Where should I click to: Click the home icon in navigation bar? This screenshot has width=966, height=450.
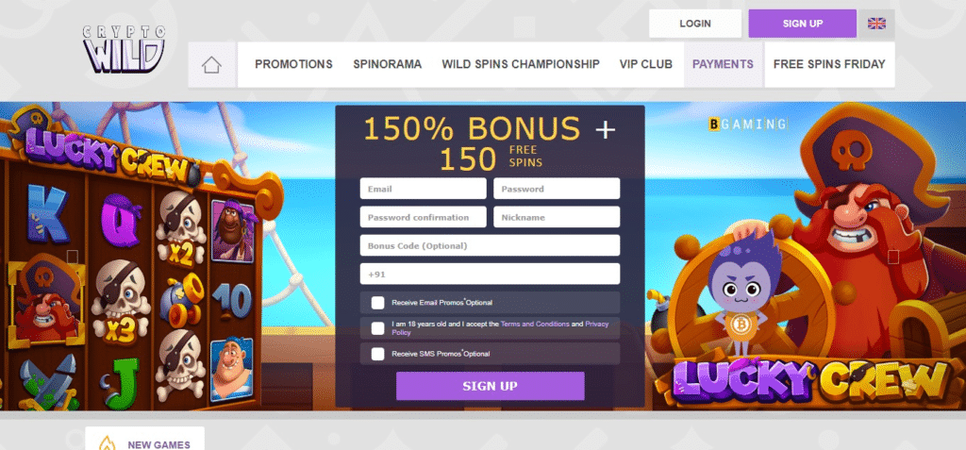coord(211,65)
